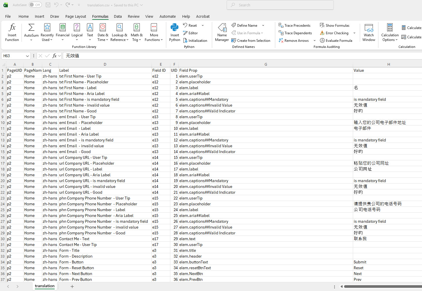This screenshot has width=422, height=291.
Task: Expand the formula bar fx dropdown
Action: pyautogui.click(x=60, y=56)
